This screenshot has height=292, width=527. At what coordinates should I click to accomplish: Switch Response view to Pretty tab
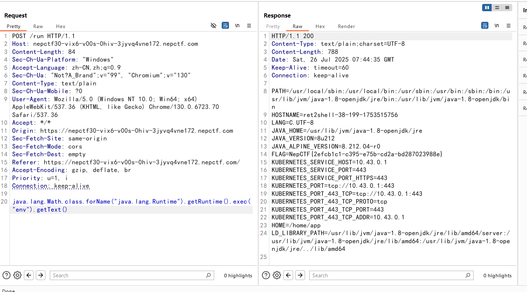(x=273, y=26)
